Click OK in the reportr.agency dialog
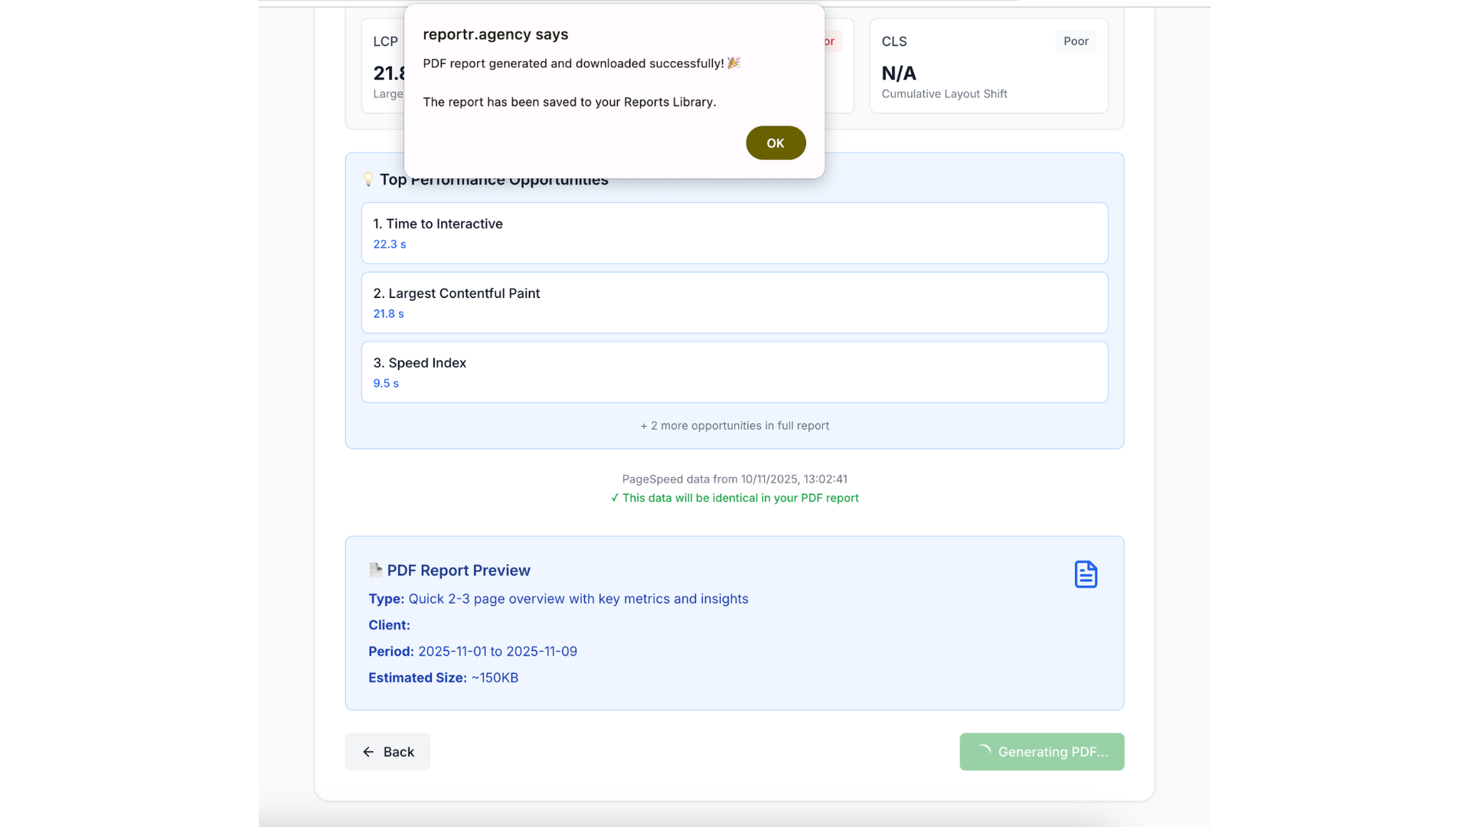 point(775,143)
